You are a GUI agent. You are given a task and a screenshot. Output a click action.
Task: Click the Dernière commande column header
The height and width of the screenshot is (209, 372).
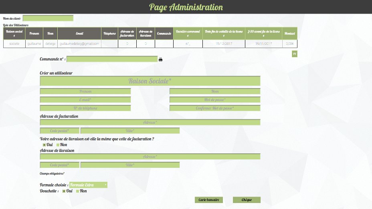pos(188,33)
